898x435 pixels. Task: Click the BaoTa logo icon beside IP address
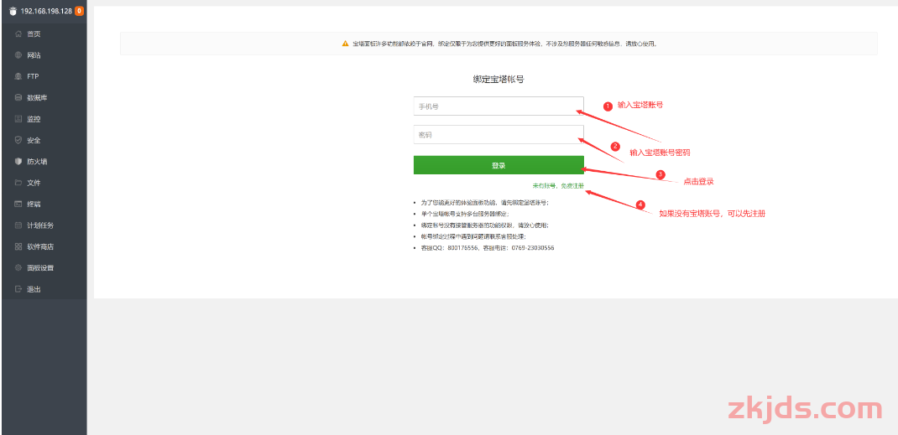13,11
